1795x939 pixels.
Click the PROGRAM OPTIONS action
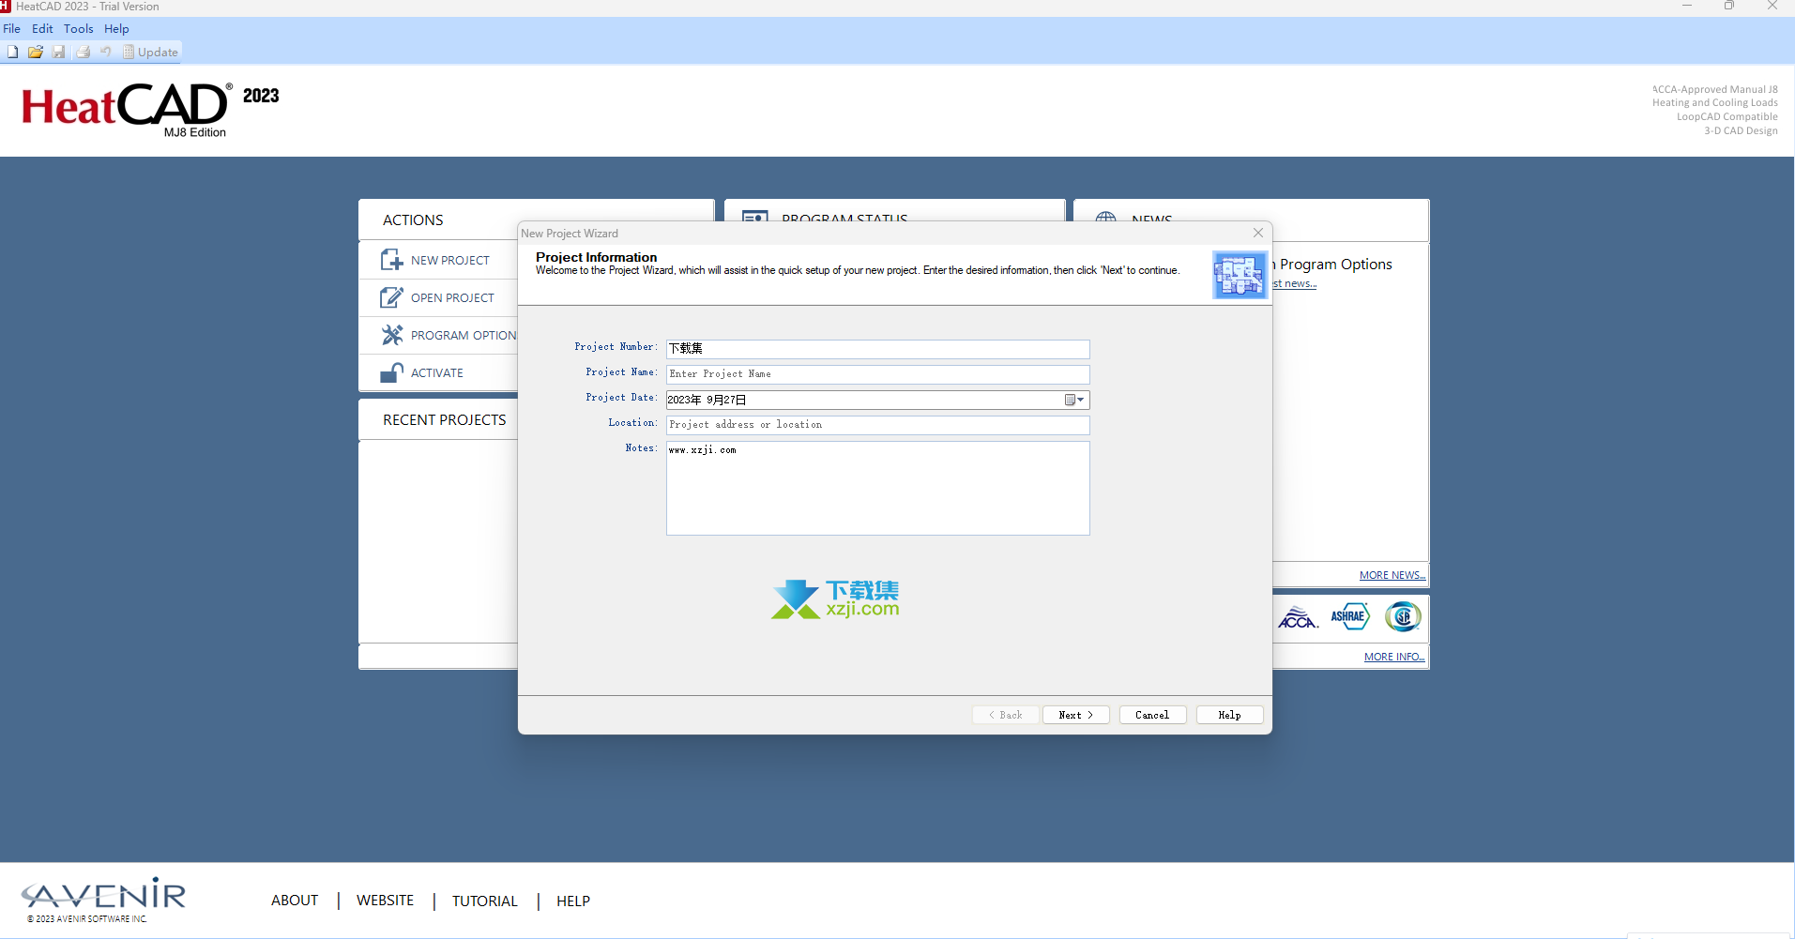(x=464, y=335)
